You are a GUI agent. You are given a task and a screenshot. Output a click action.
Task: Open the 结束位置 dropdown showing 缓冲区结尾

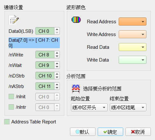[x=128, y=107]
